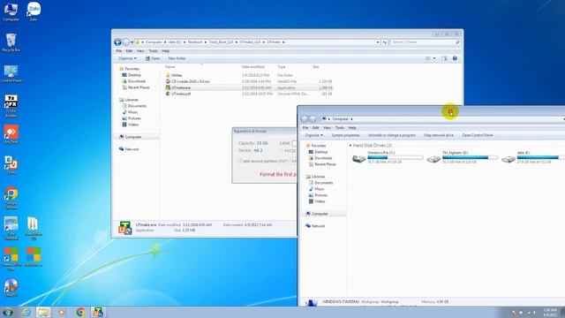This screenshot has width=565, height=318.
Task: Open help in the UTmake folder window
Action: [455, 58]
